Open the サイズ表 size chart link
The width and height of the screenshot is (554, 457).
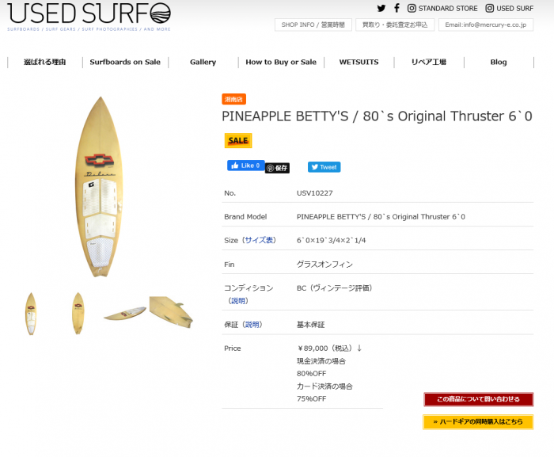point(259,240)
